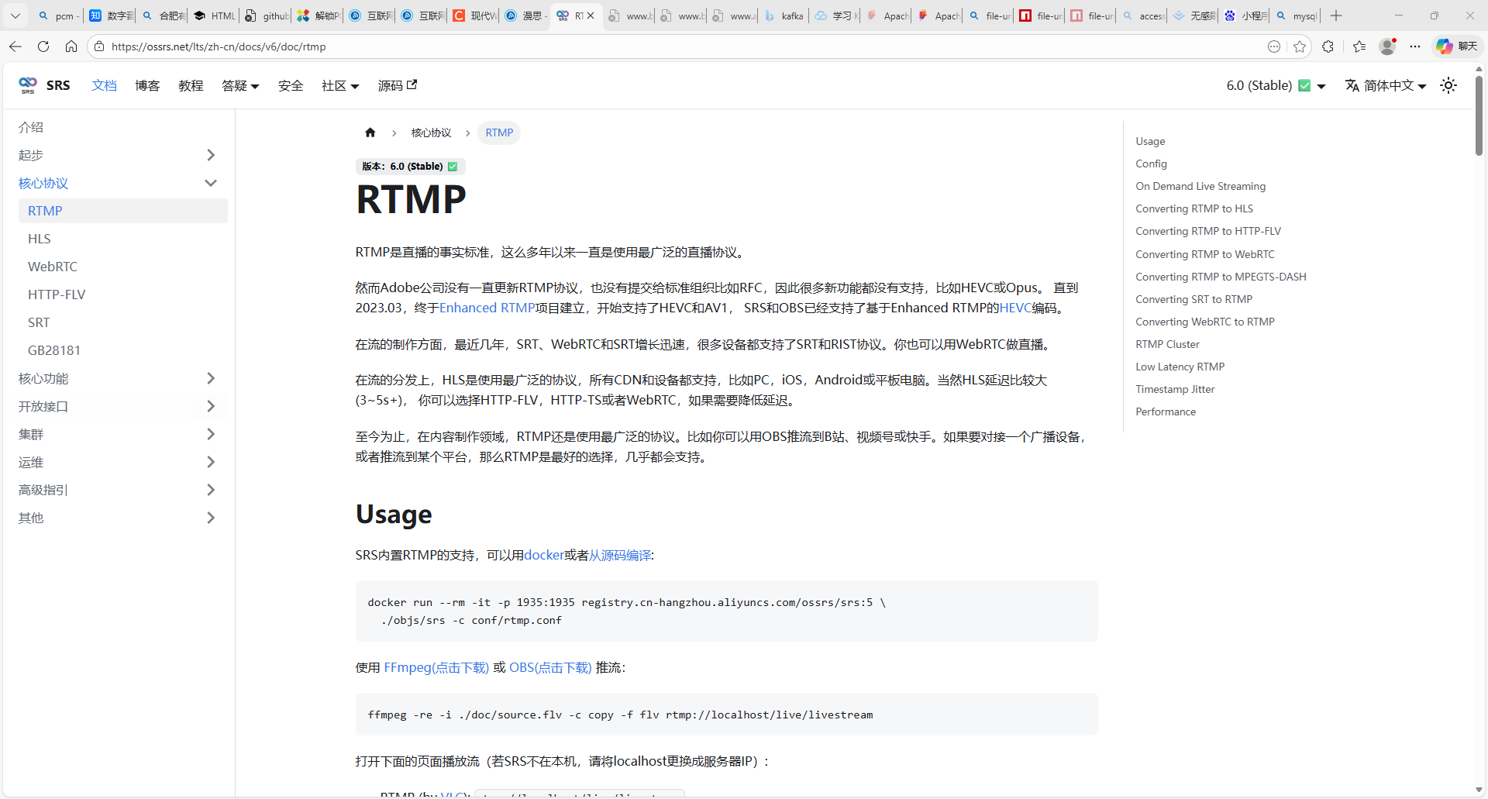
Task: Expand 社区 nav dropdown
Action: tap(340, 85)
